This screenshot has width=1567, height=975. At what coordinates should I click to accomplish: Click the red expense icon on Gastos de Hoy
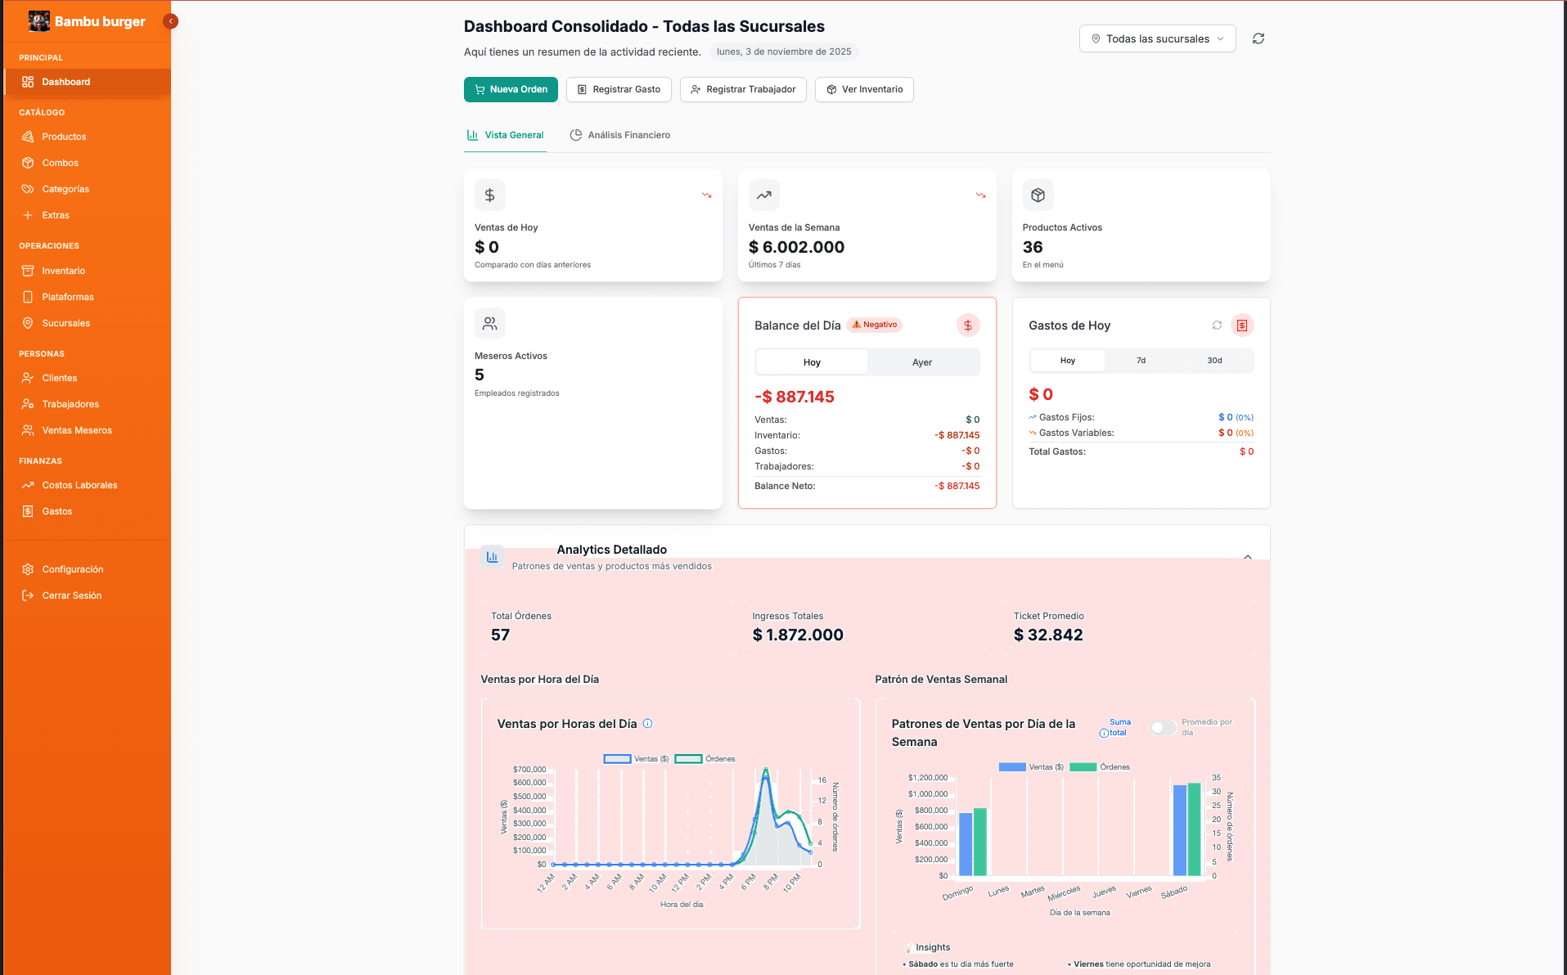pyautogui.click(x=1243, y=325)
